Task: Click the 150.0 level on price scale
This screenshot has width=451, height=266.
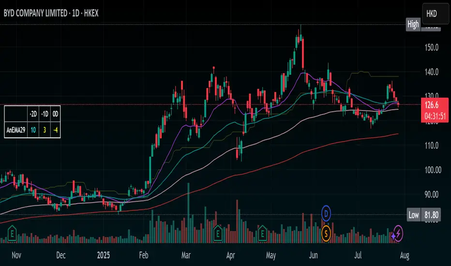Action: click(431, 48)
